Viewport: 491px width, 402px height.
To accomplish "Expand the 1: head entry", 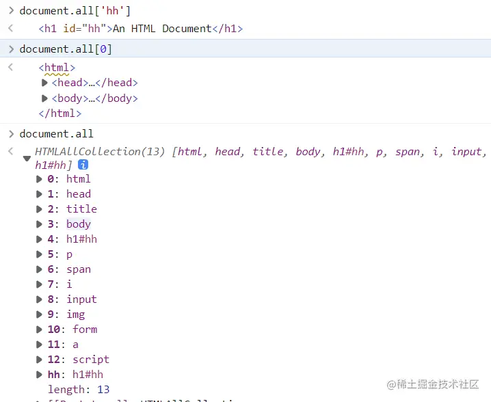I will click(39, 194).
